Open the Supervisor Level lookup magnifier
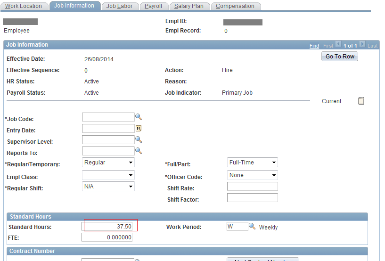 coord(139,139)
